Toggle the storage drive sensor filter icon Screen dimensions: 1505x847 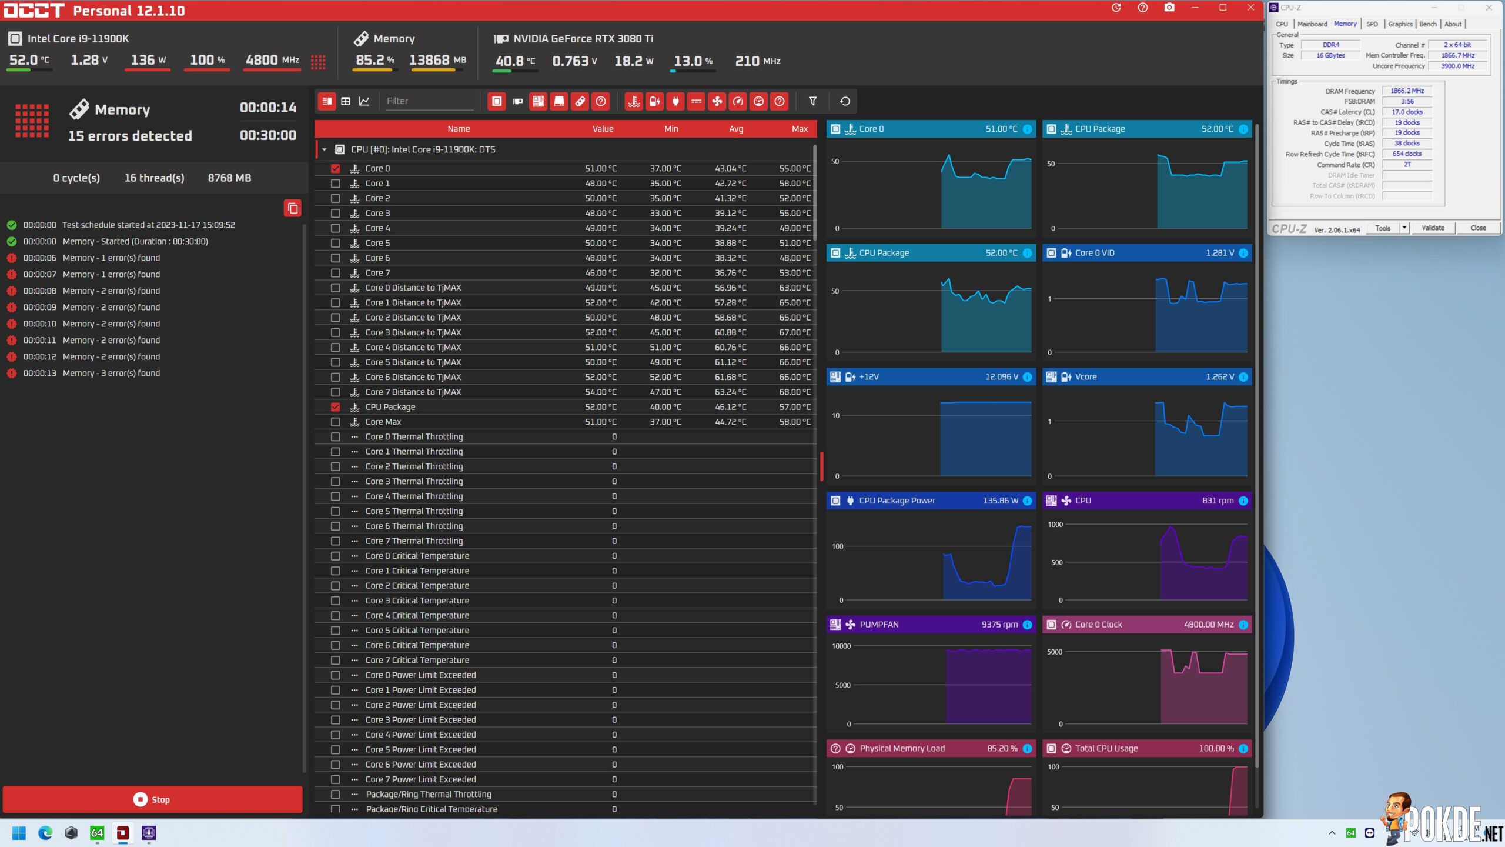tap(559, 101)
